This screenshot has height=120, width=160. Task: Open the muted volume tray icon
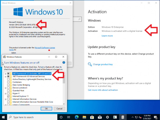[x=140, y=117]
